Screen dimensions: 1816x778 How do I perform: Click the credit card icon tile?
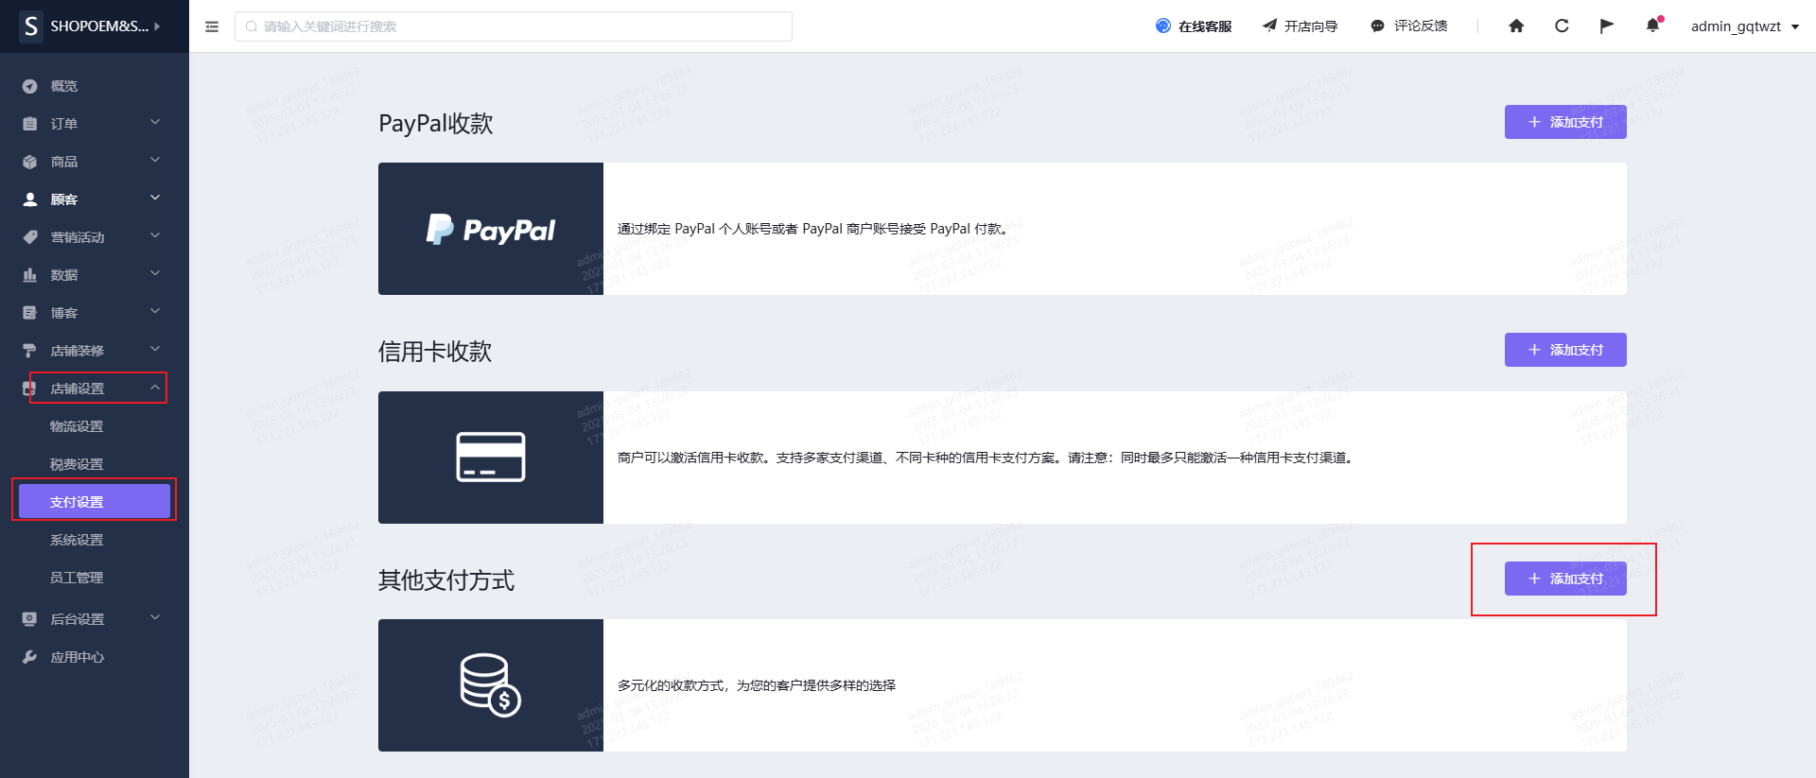(x=491, y=458)
